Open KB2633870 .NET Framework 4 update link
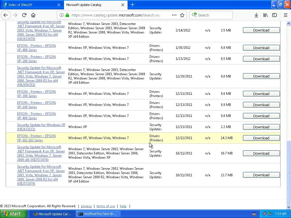Viewport: 291px width, 218px height. coord(41,30)
